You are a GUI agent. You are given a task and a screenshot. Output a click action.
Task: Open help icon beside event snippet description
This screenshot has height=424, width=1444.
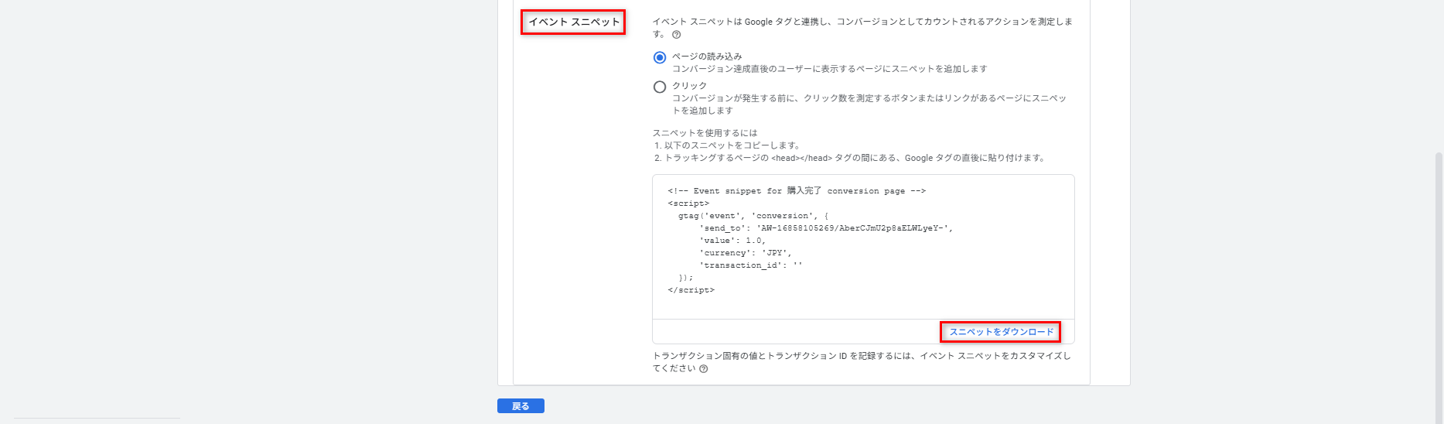[677, 35]
